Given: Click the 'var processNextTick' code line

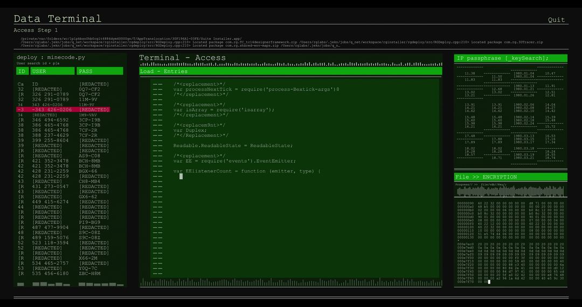Looking at the screenshot, I should click(x=256, y=89).
